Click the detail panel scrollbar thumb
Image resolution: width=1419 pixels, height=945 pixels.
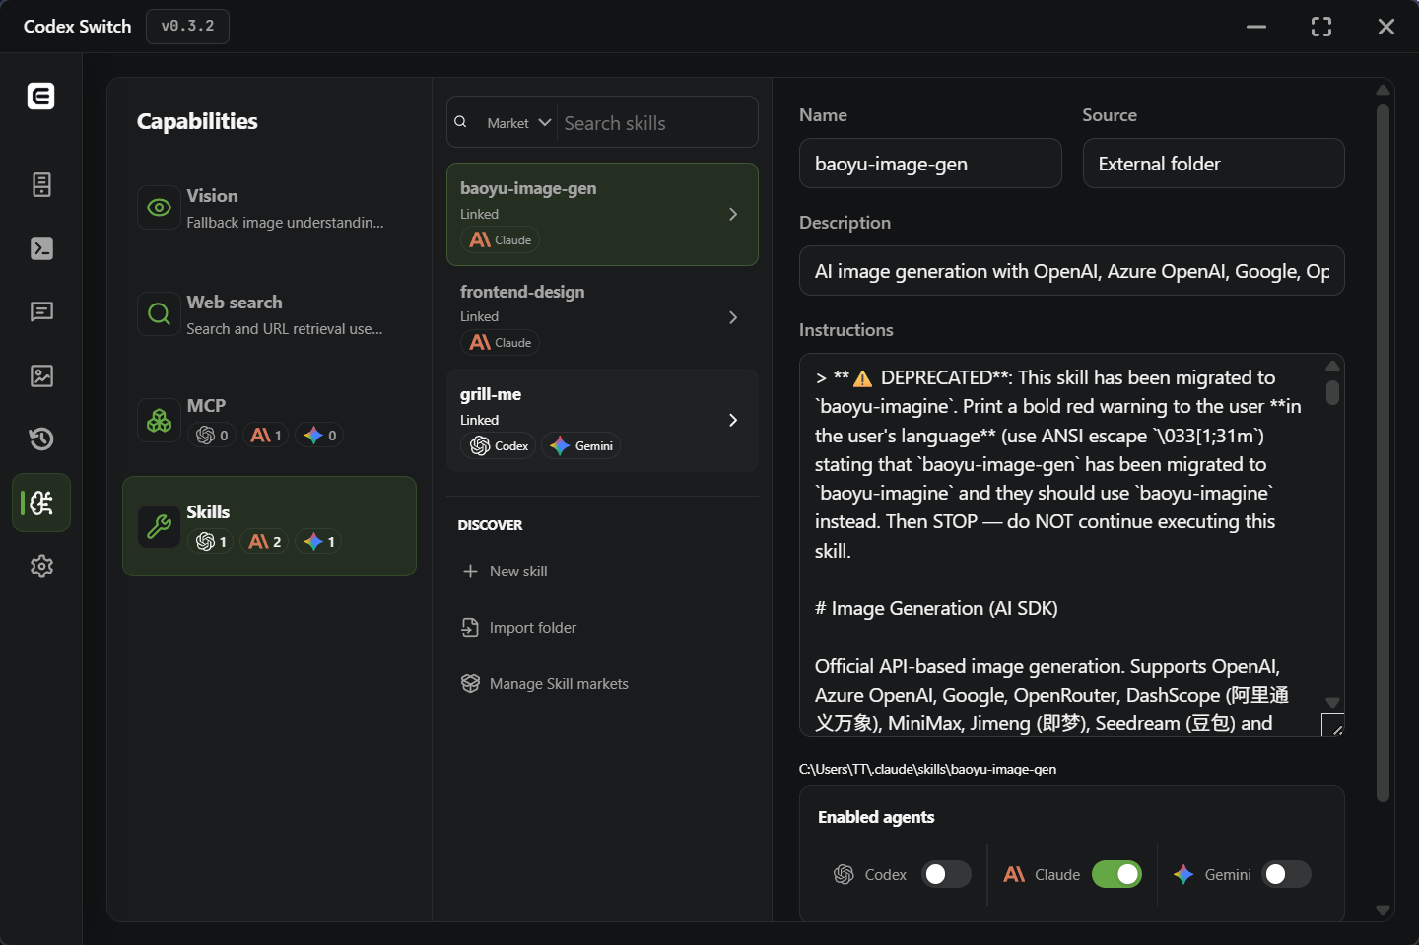coord(1383,453)
